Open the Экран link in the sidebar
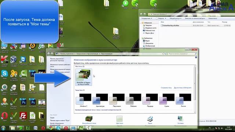235x132 pixels. [52, 118]
